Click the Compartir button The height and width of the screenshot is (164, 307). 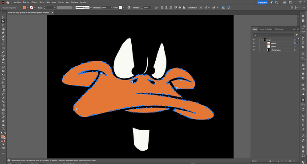point(263,2)
